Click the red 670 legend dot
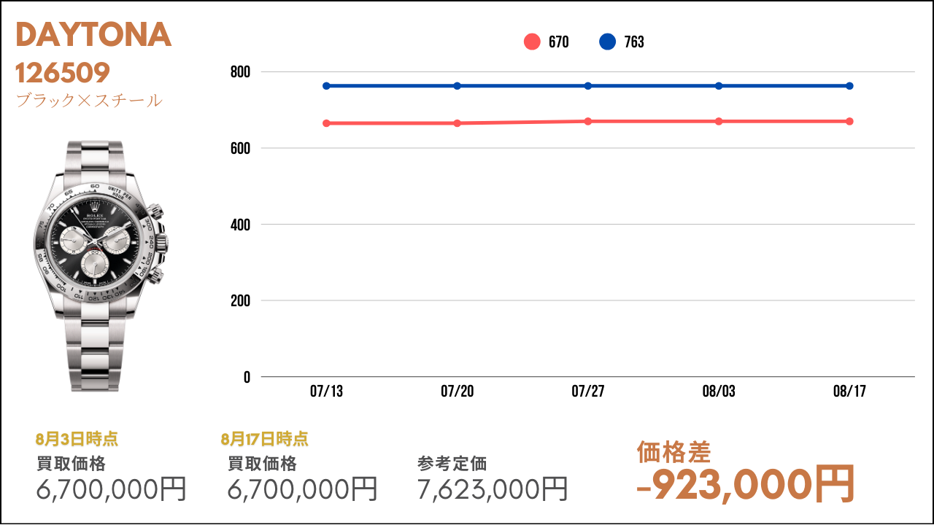The height and width of the screenshot is (525, 934). [532, 42]
